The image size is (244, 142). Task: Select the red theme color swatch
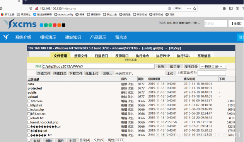click(x=55, y=25)
